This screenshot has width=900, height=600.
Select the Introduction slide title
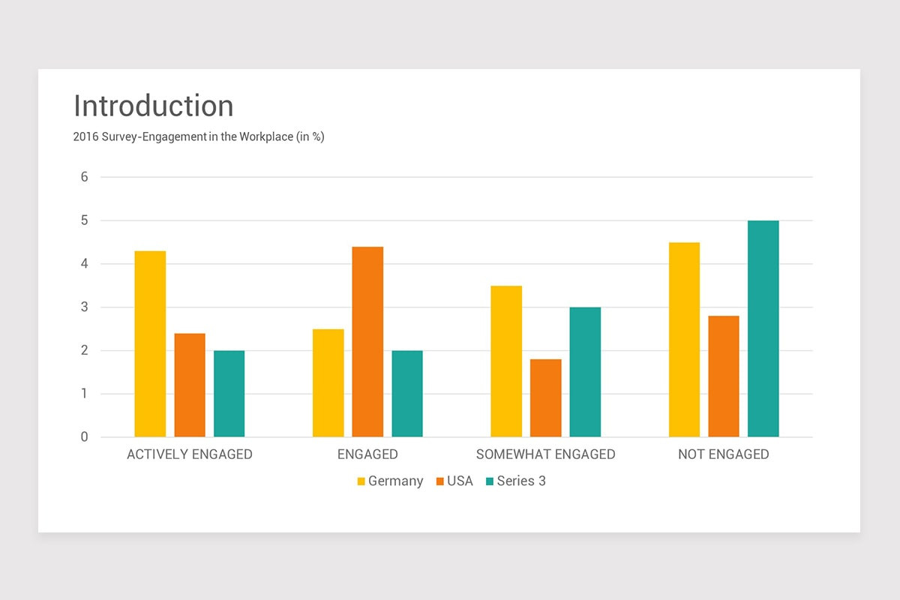(x=154, y=106)
